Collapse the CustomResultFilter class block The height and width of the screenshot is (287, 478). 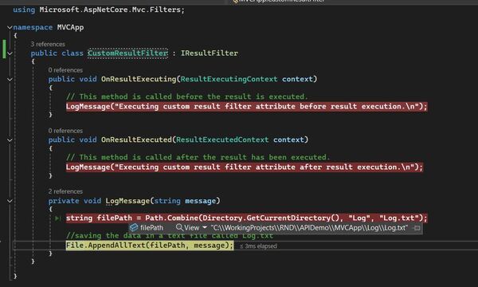coord(10,53)
